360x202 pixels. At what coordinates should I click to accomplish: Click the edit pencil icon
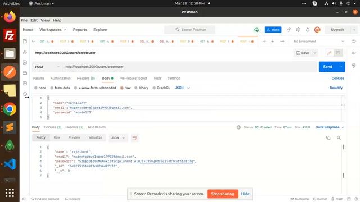329,53
